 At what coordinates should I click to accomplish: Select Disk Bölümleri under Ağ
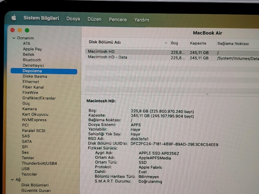tap(35, 185)
